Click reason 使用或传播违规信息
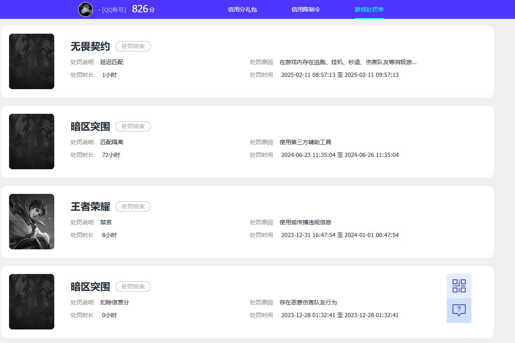Image resolution: width=515 pixels, height=343 pixels. point(305,222)
